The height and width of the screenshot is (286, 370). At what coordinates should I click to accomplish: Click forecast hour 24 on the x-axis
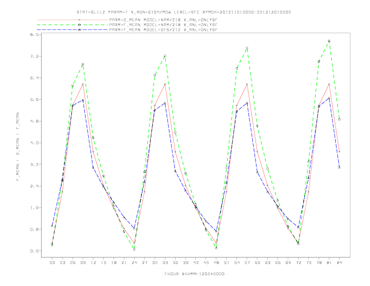tap(134, 263)
